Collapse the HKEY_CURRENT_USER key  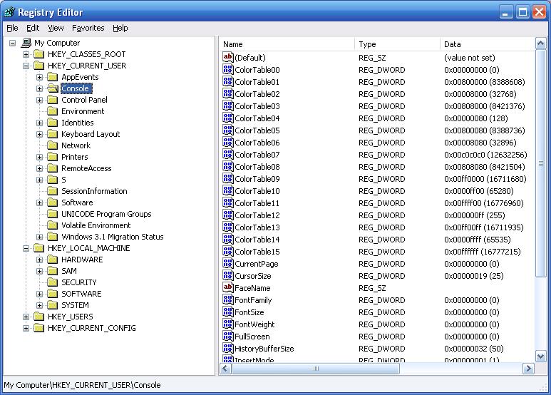tap(26, 66)
